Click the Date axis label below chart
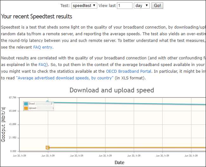Image resolution: width=206 pixels, height=167 pixels. click(x=119, y=162)
